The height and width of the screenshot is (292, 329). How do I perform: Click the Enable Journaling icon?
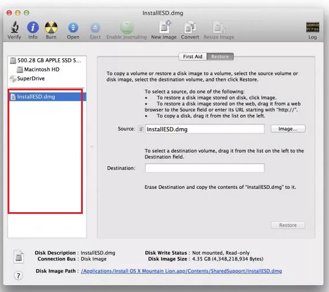[x=127, y=27]
